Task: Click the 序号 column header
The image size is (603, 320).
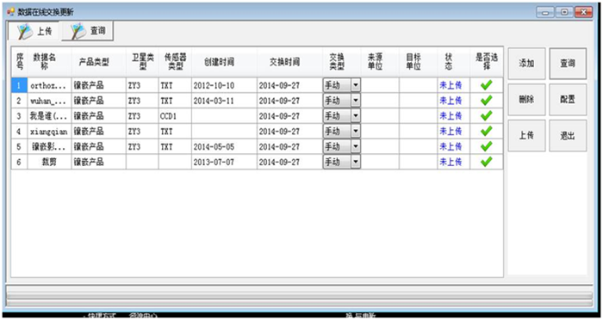Action: [x=19, y=62]
